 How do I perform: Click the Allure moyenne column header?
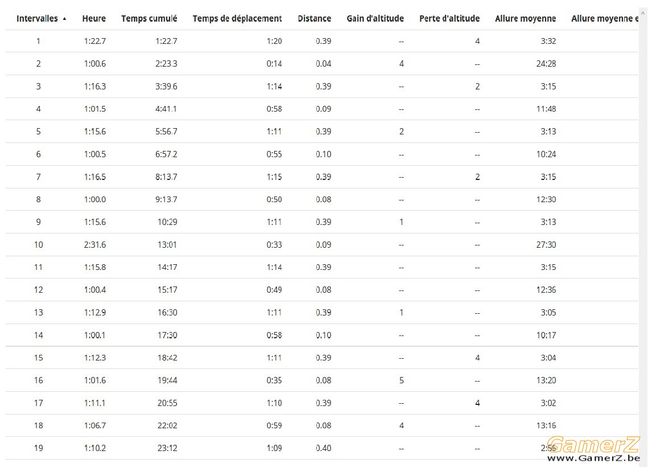(x=525, y=19)
